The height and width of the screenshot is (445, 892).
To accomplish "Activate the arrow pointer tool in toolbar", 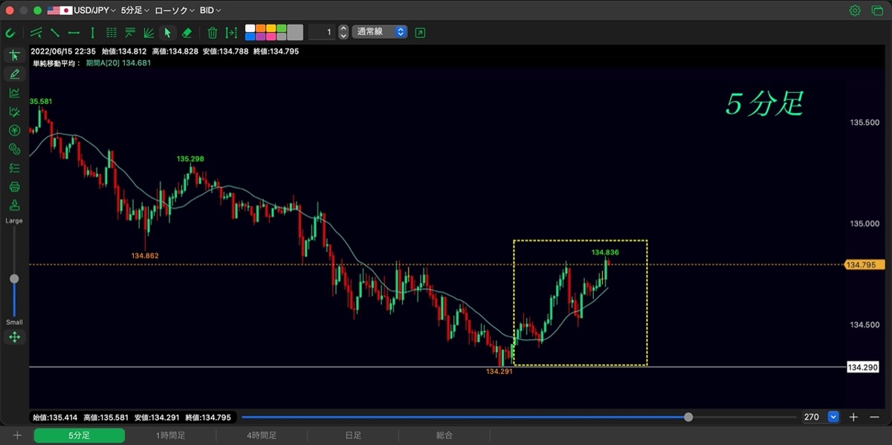I will tap(167, 33).
